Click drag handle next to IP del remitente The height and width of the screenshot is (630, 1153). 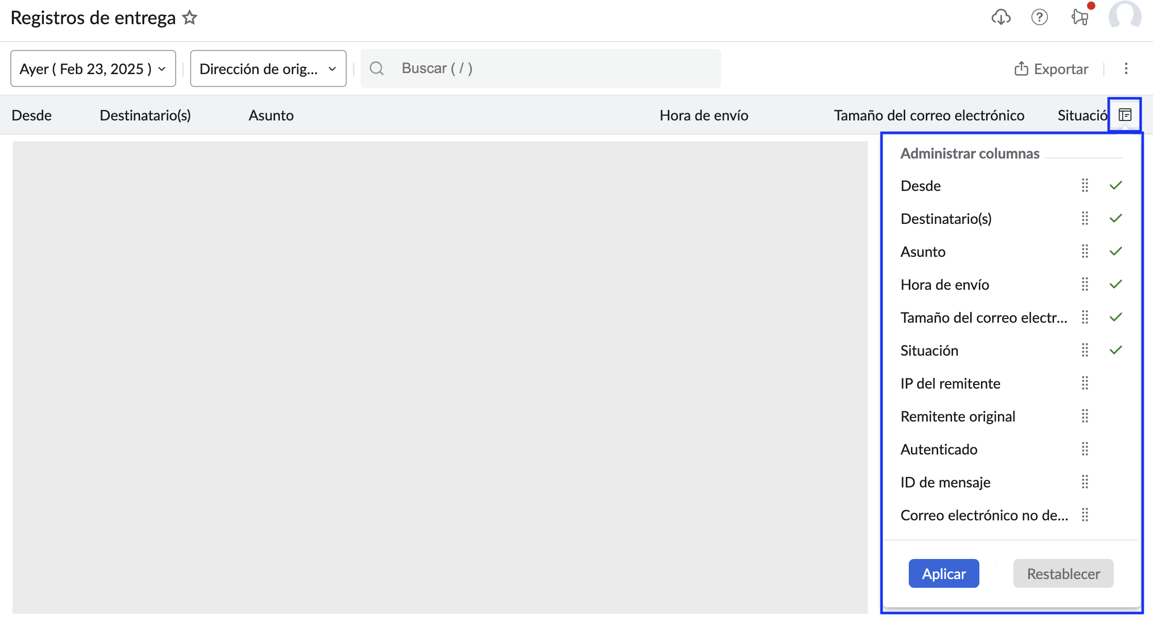pyautogui.click(x=1085, y=383)
